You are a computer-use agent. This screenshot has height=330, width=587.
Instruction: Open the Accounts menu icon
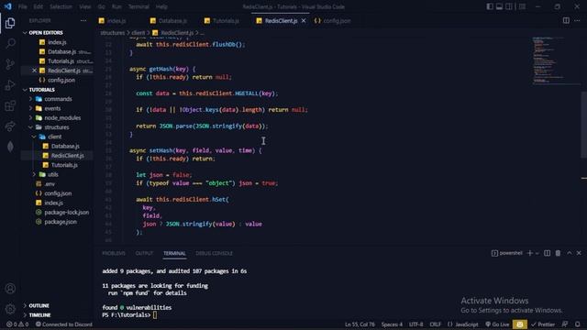click(10, 288)
